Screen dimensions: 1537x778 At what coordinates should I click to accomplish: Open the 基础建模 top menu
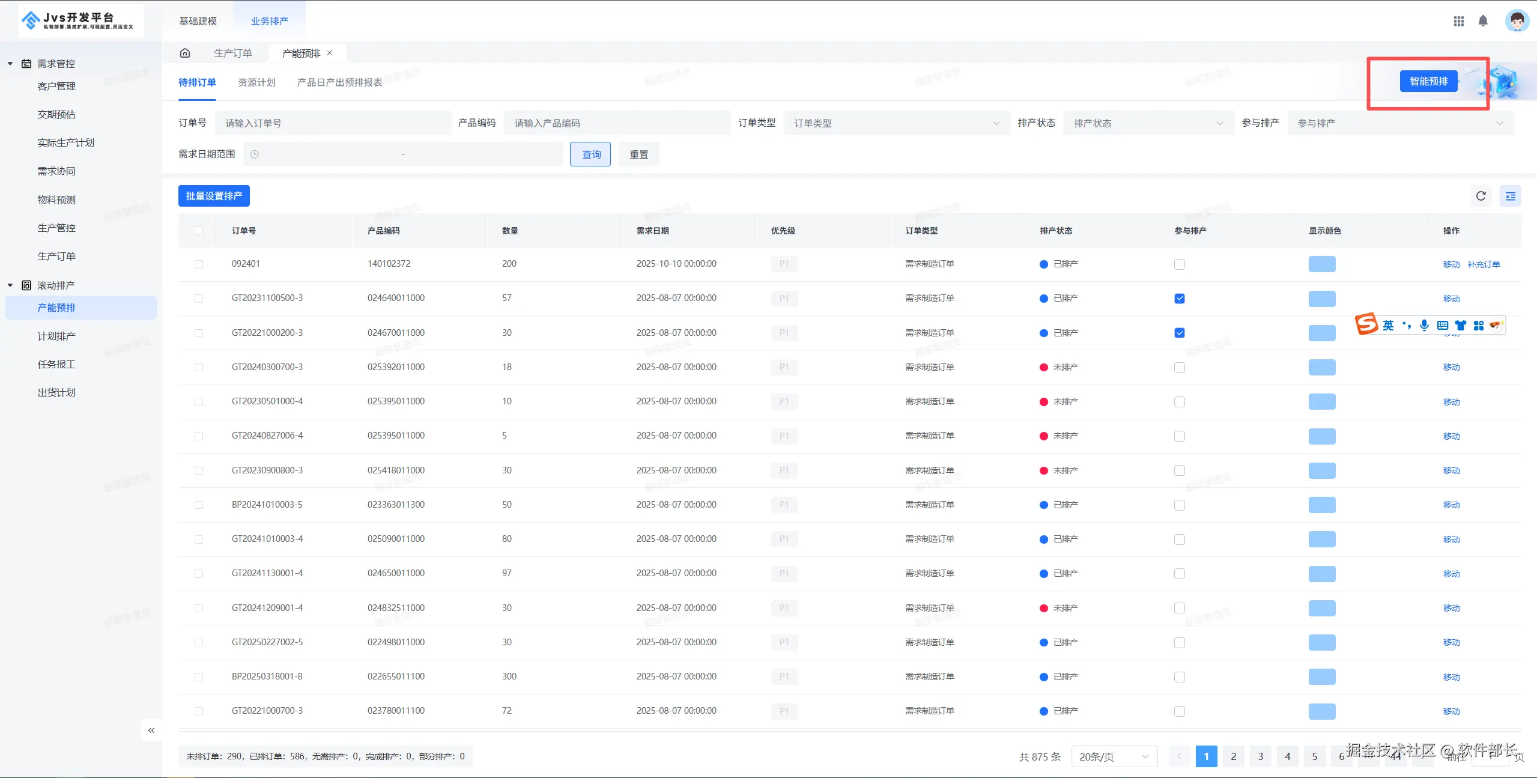tap(198, 21)
